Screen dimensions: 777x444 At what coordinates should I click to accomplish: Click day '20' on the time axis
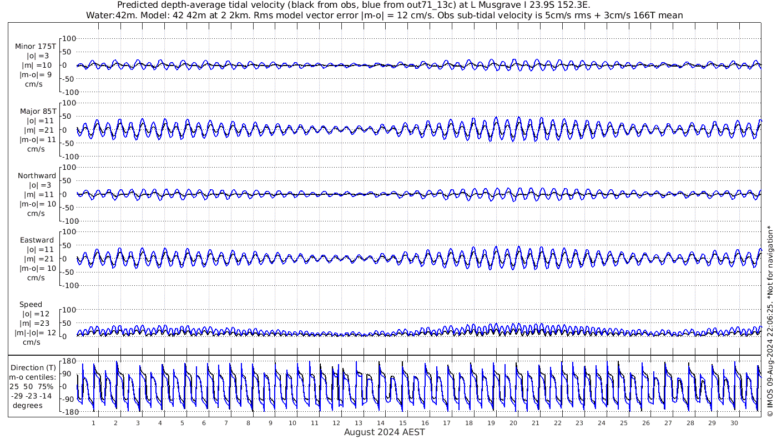coord(513,423)
